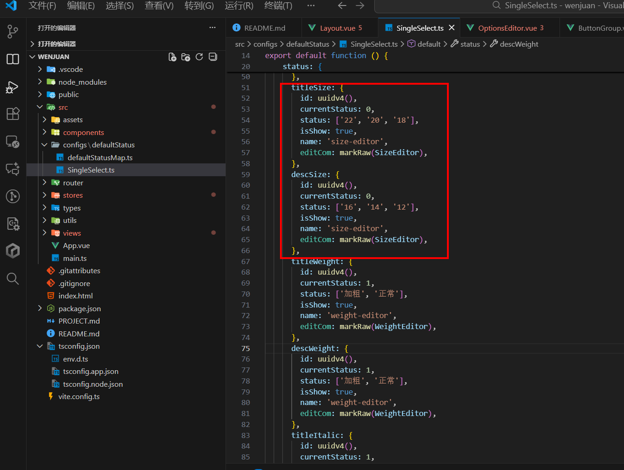Viewport: 624px width, 470px height.
Task: Expand the views folder
Action: [x=44, y=233]
